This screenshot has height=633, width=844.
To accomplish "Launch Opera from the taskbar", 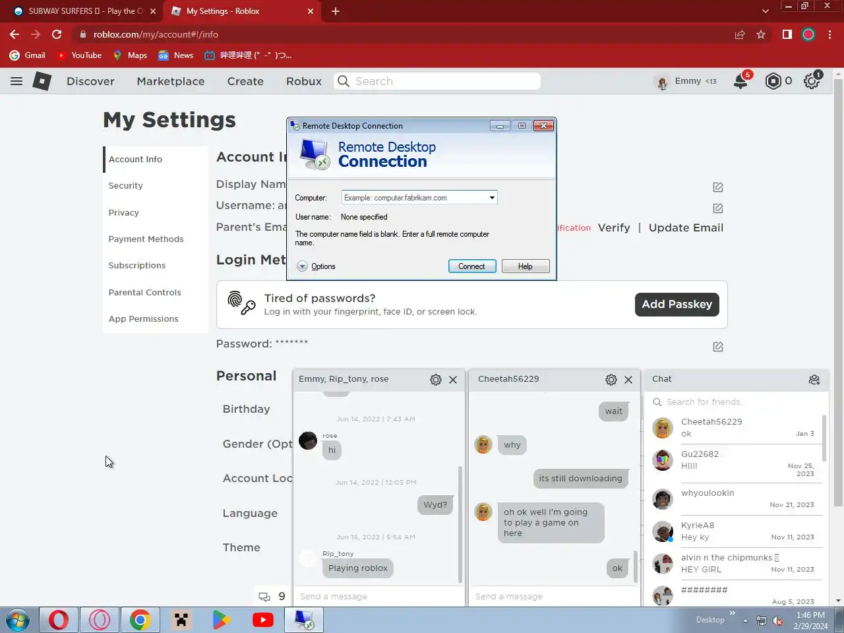I will coord(59,620).
